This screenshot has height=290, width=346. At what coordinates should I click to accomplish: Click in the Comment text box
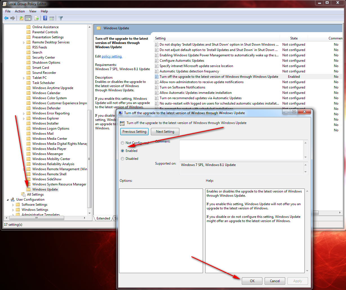tap(242, 150)
